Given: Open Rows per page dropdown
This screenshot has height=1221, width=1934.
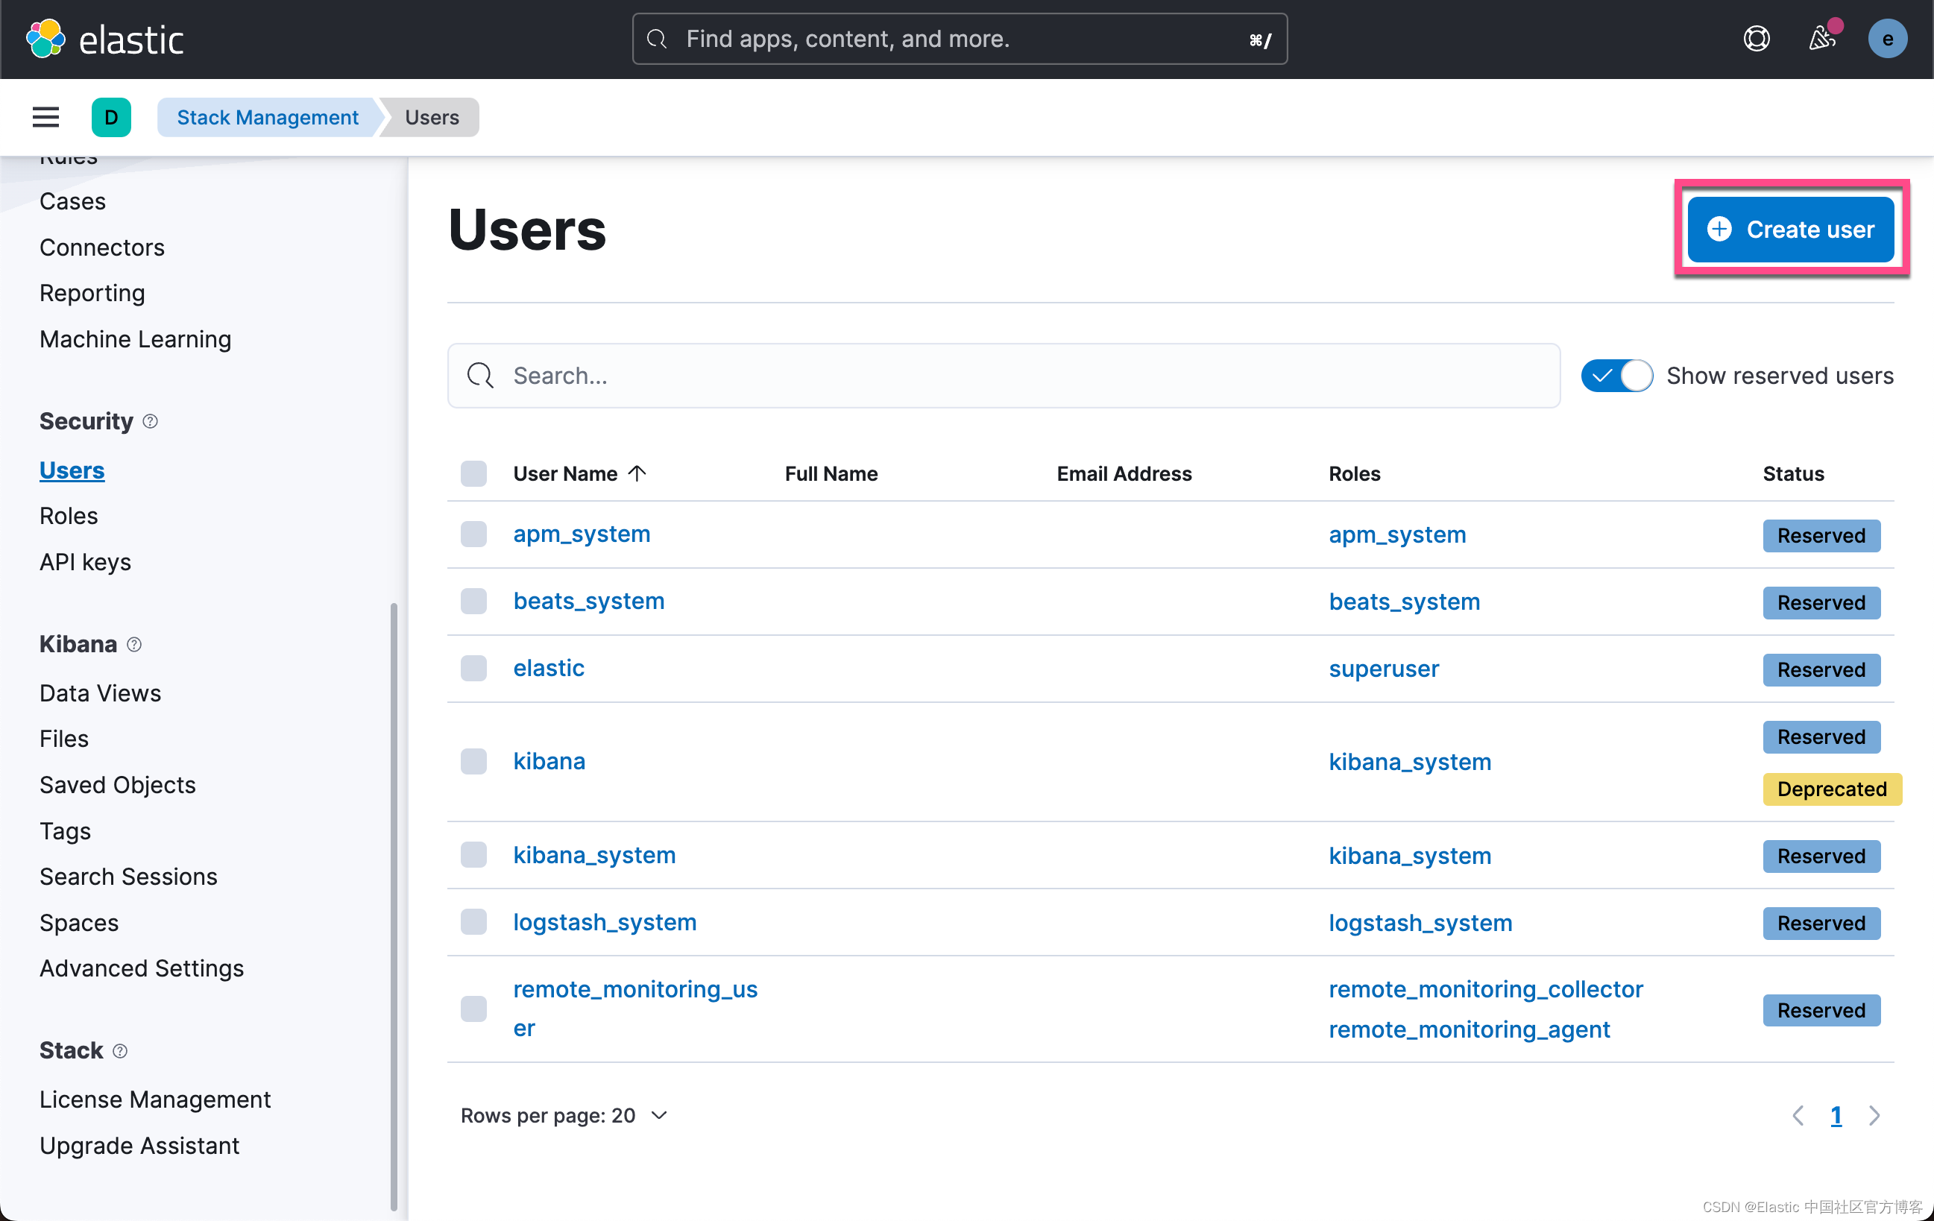Looking at the screenshot, I should point(564,1115).
